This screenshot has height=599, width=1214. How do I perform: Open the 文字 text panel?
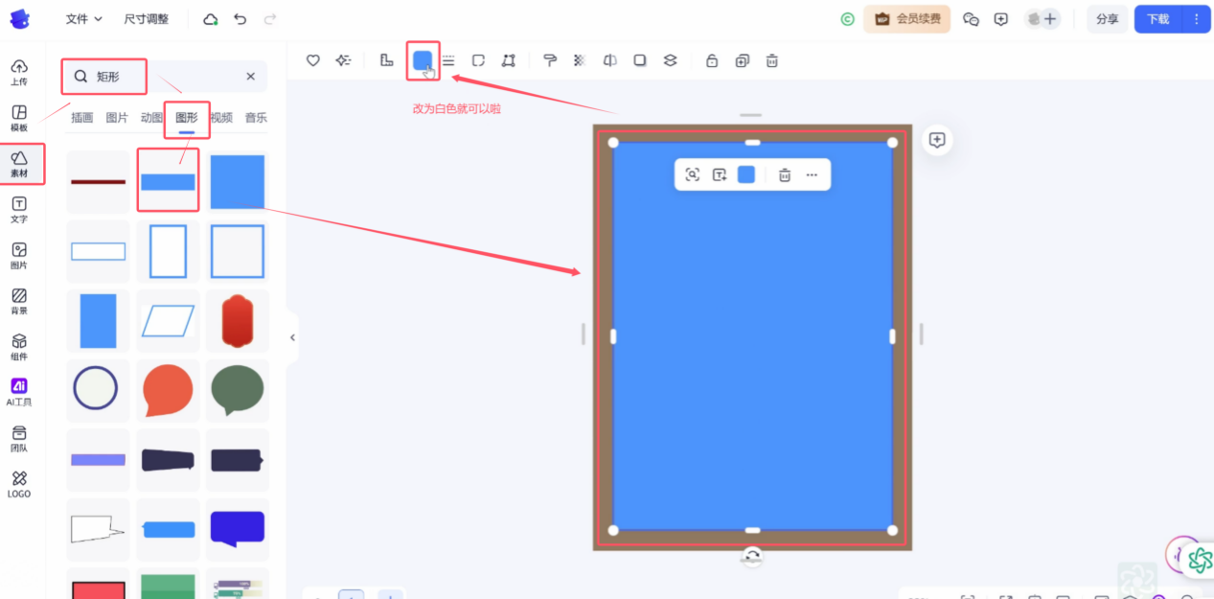[19, 210]
